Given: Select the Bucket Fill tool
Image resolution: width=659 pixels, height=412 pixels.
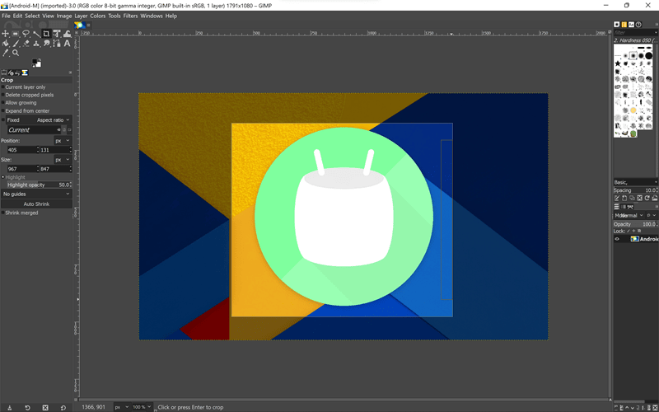Looking at the screenshot, I should tap(6, 44).
